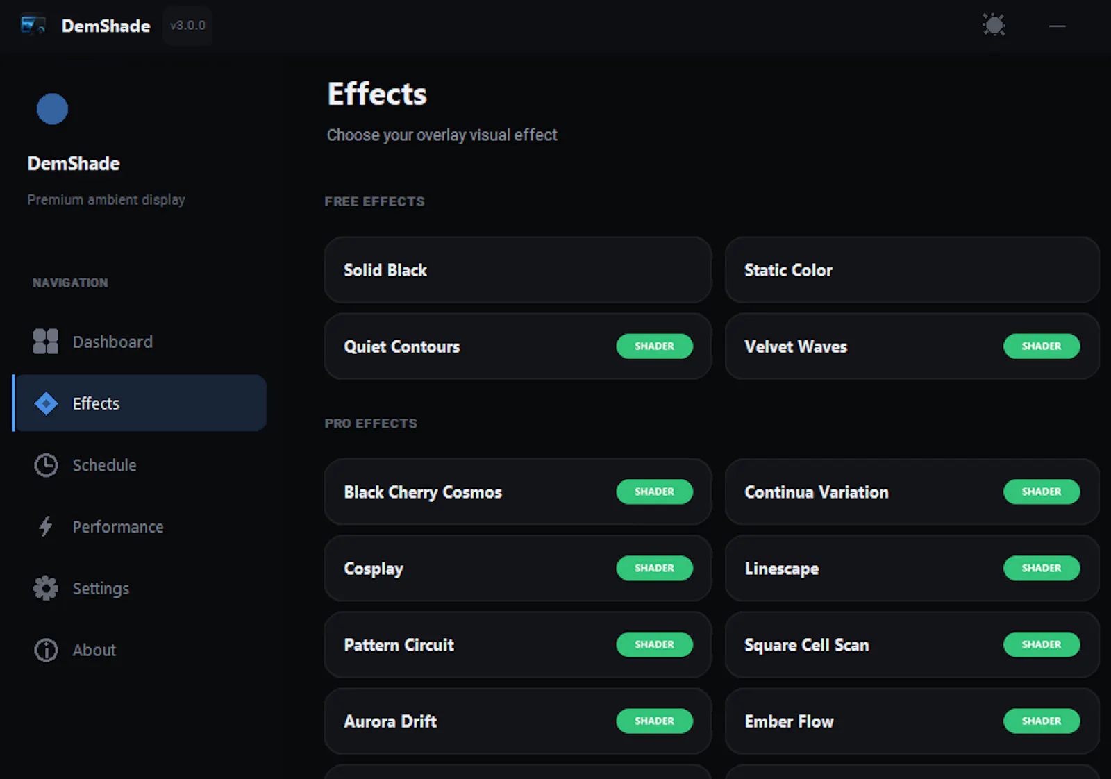Click the Effects diamond icon
The height and width of the screenshot is (779, 1111).
[x=46, y=403]
